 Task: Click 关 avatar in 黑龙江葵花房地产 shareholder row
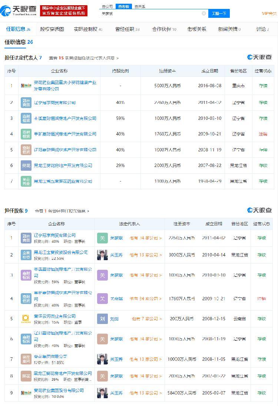pyautogui.click(x=102, y=376)
